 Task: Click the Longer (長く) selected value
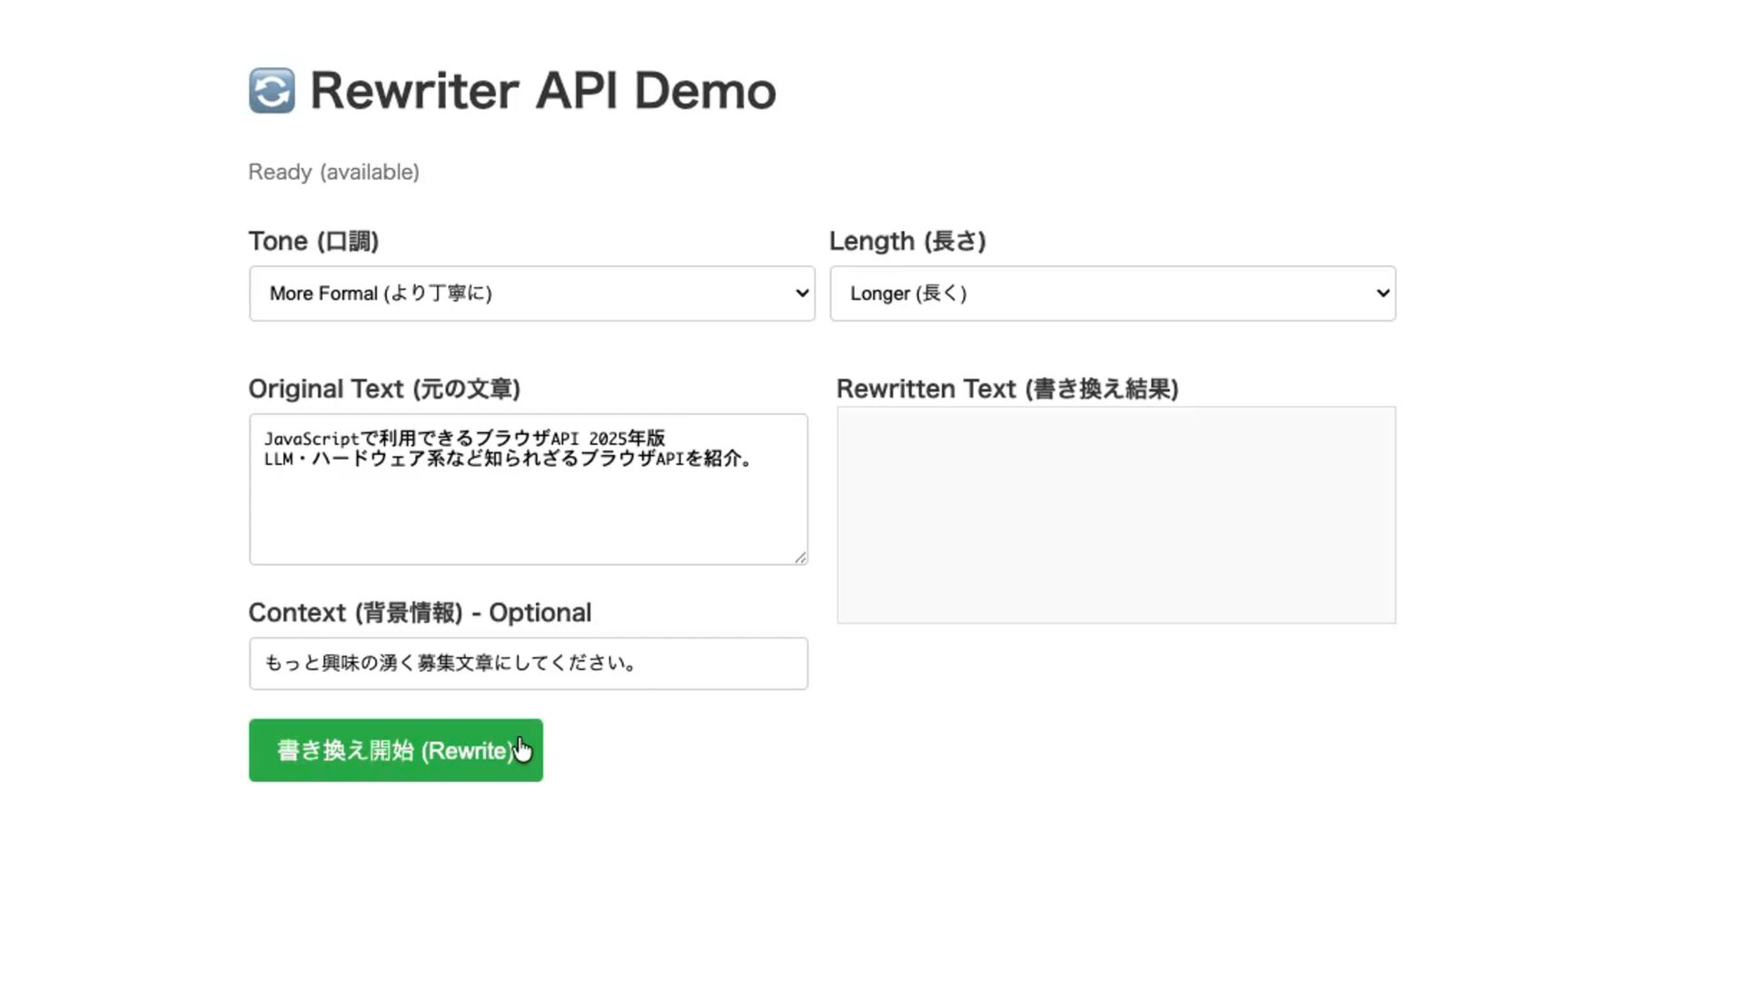(x=907, y=293)
